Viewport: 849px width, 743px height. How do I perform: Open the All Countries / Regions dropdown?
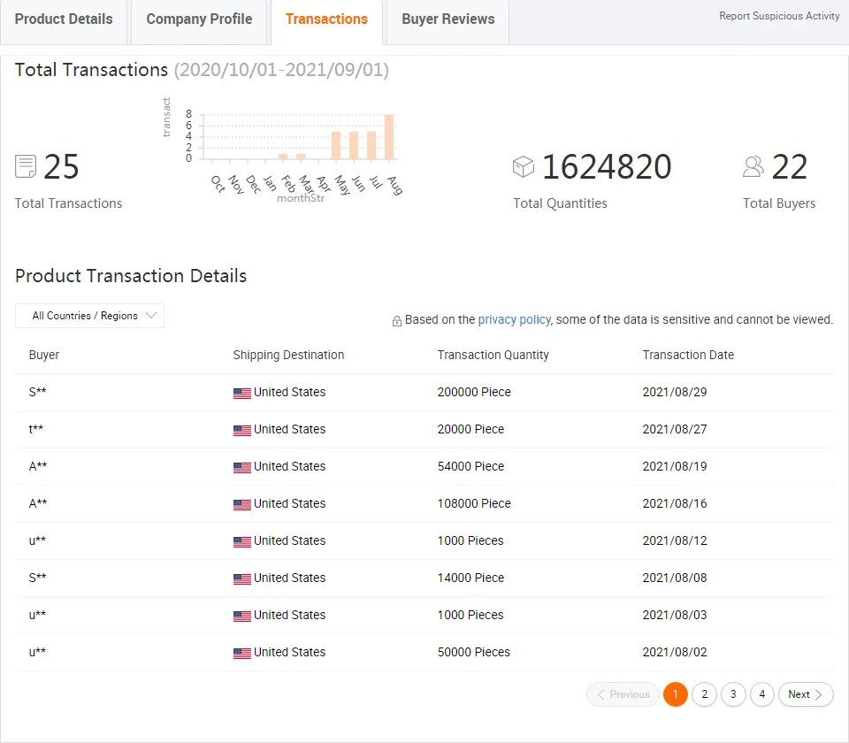point(89,316)
